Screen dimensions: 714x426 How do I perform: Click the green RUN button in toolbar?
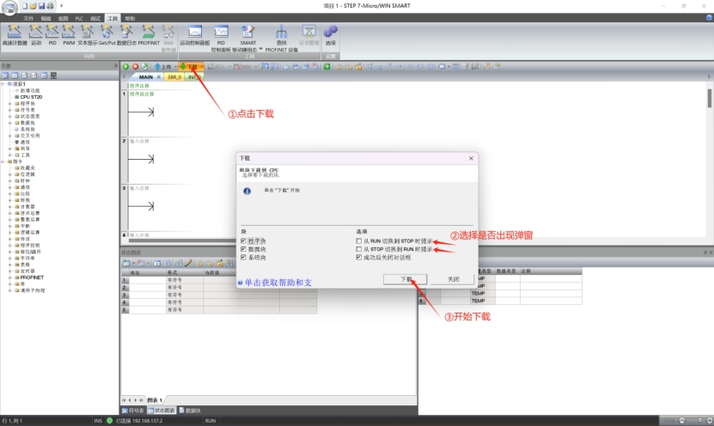click(125, 66)
